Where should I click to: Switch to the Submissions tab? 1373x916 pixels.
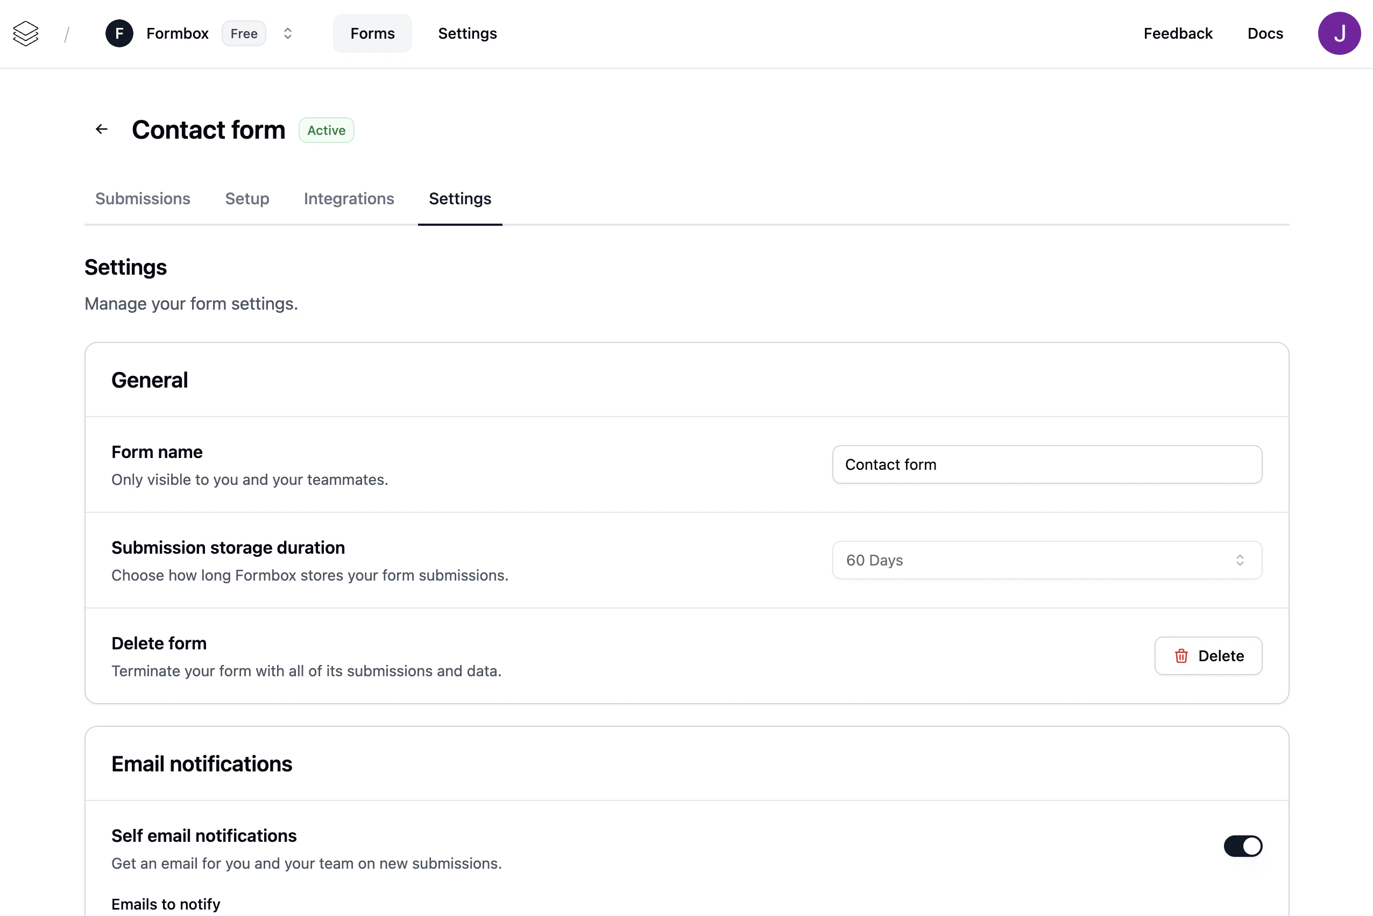point(143,198)
